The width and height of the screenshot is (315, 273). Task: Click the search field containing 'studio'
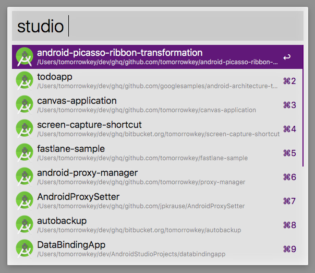(158, 26)
